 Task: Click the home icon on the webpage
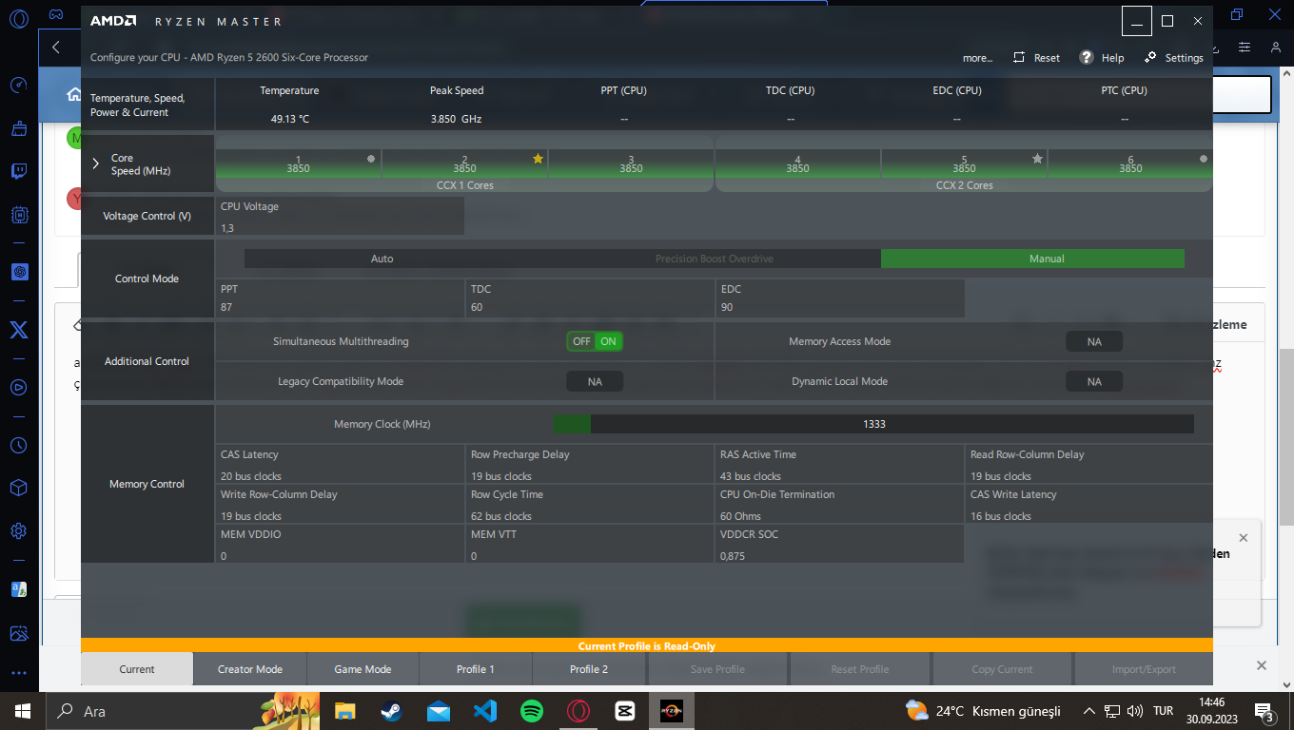click(x=73, y=94)
